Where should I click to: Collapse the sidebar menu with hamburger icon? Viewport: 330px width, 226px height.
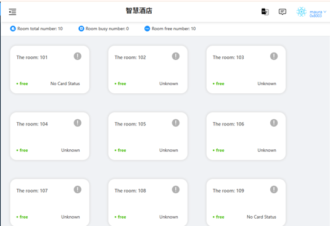pos(12,12)
